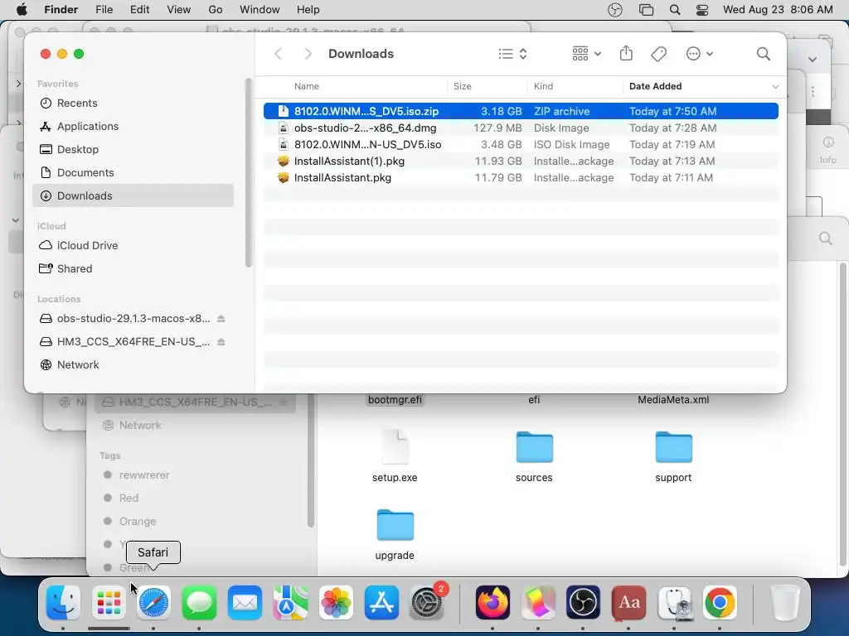Open the Group By dropdown
This screenshot has width=849, height=636.
point(586,54)
